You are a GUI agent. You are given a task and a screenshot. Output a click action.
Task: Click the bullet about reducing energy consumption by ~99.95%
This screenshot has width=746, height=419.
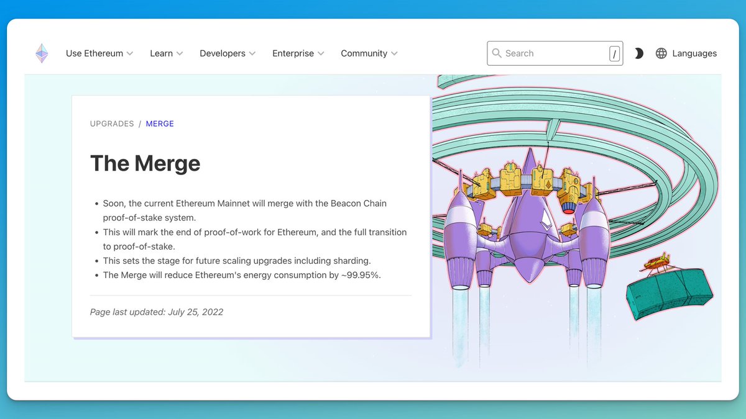point(242,275)
